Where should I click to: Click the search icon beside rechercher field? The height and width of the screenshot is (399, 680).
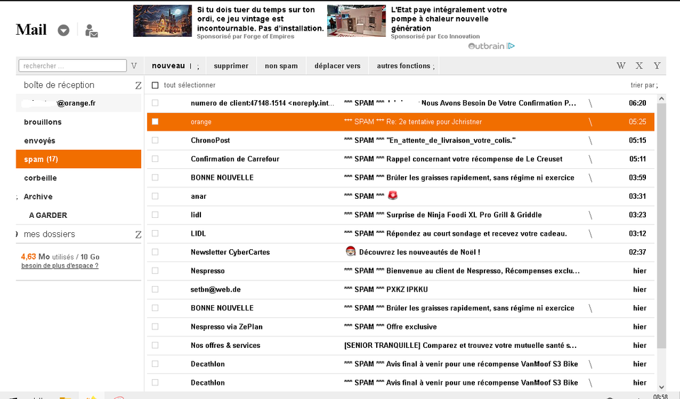(134, 66)
